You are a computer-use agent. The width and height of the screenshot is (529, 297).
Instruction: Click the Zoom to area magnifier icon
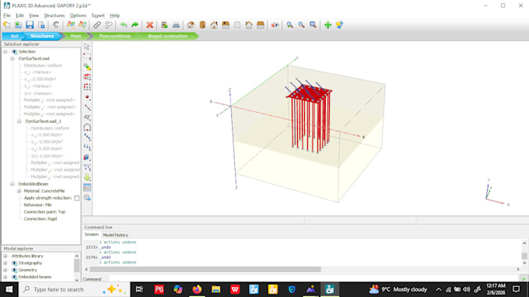pos(313,25)
